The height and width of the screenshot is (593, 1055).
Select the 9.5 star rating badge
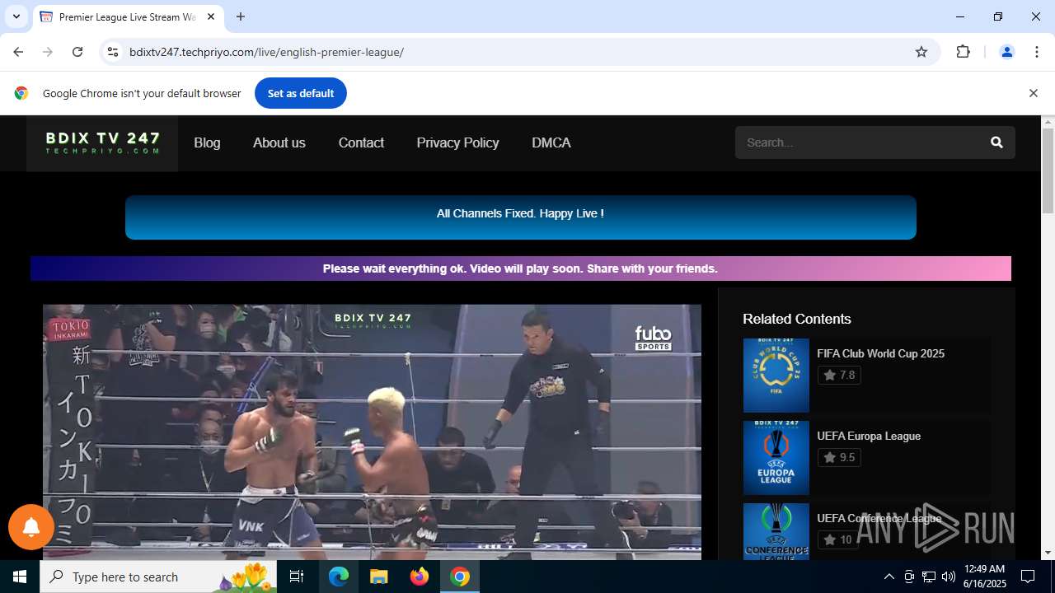[839, 457]
